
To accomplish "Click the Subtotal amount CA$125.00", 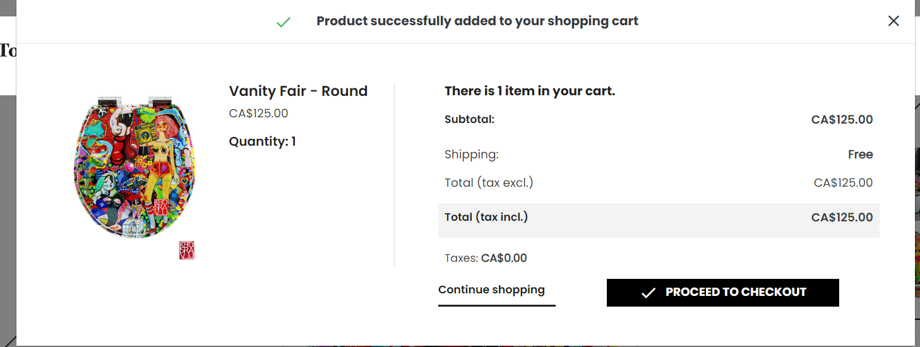I will coord(842,119).
